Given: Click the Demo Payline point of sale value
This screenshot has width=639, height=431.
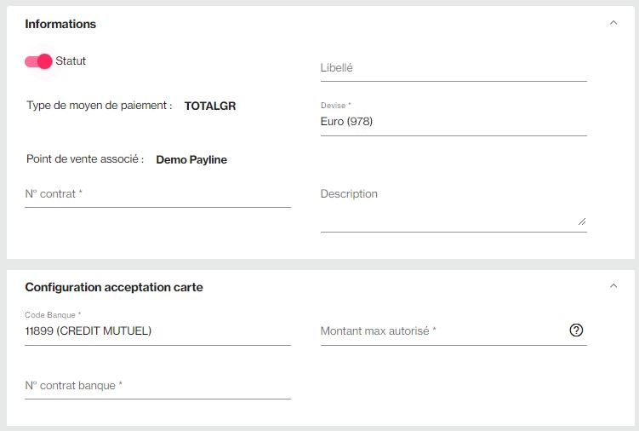Looking at the screenshot, I should click(191, 159).
